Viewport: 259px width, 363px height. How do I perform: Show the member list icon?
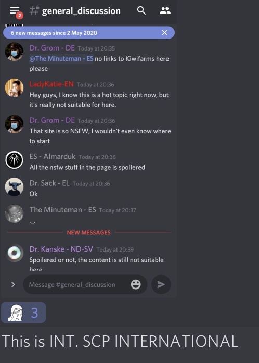coord(165,10)
